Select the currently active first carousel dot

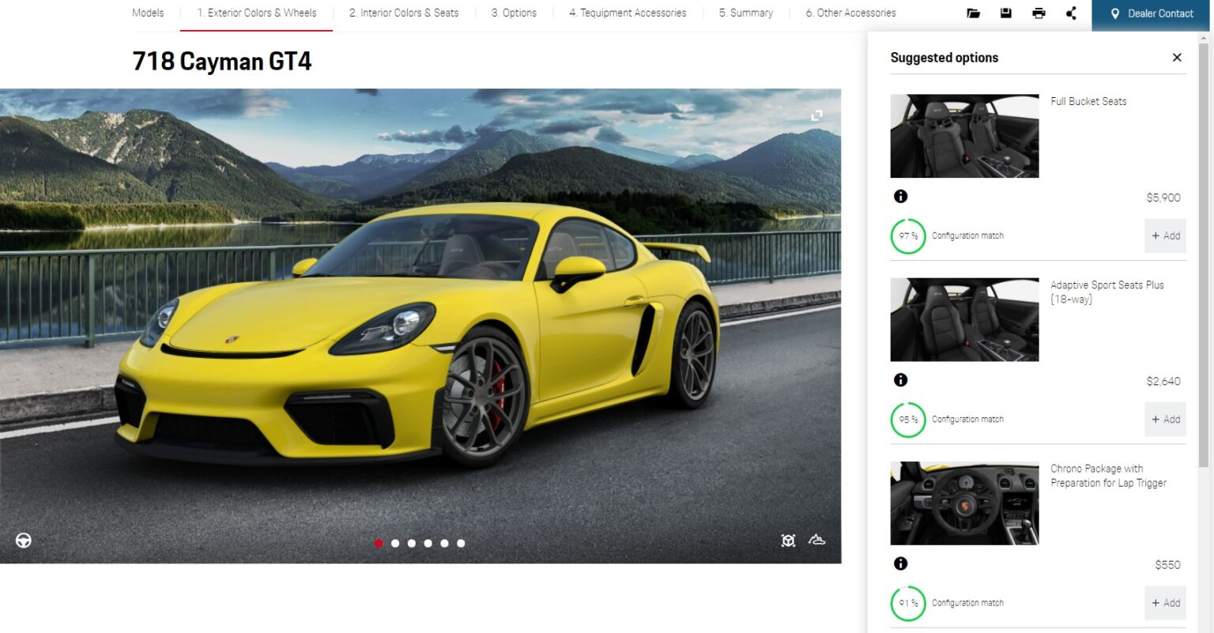(379, 543)
